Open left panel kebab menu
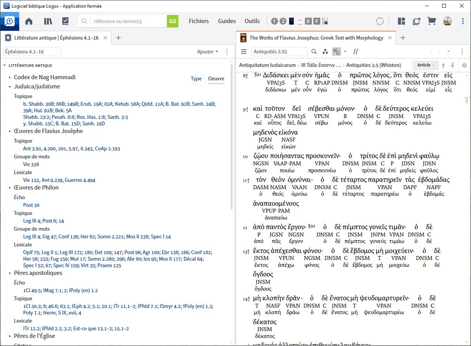This screenshot has width=471, height=346. coord(226,52)
